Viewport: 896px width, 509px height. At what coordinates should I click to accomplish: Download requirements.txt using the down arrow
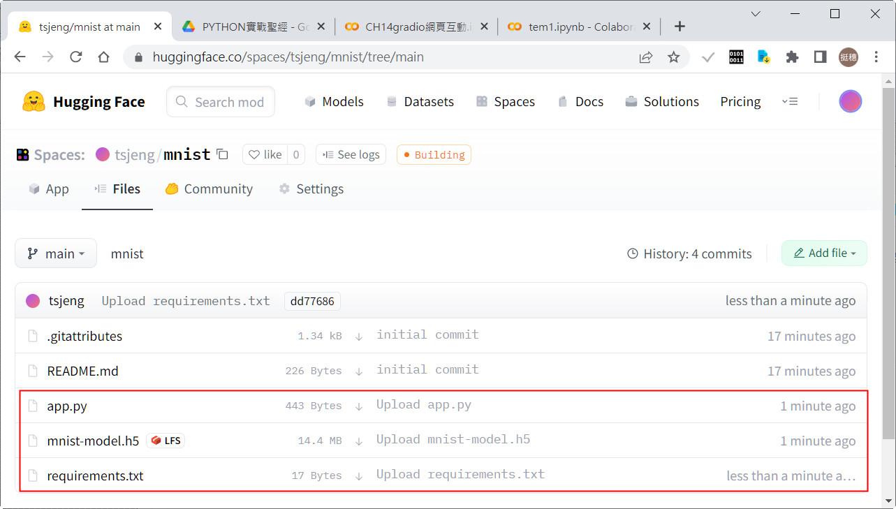tap(359, 476)
